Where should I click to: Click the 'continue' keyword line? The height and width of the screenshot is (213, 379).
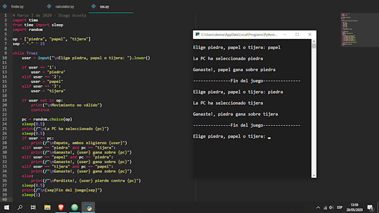(x=40, y=110)
